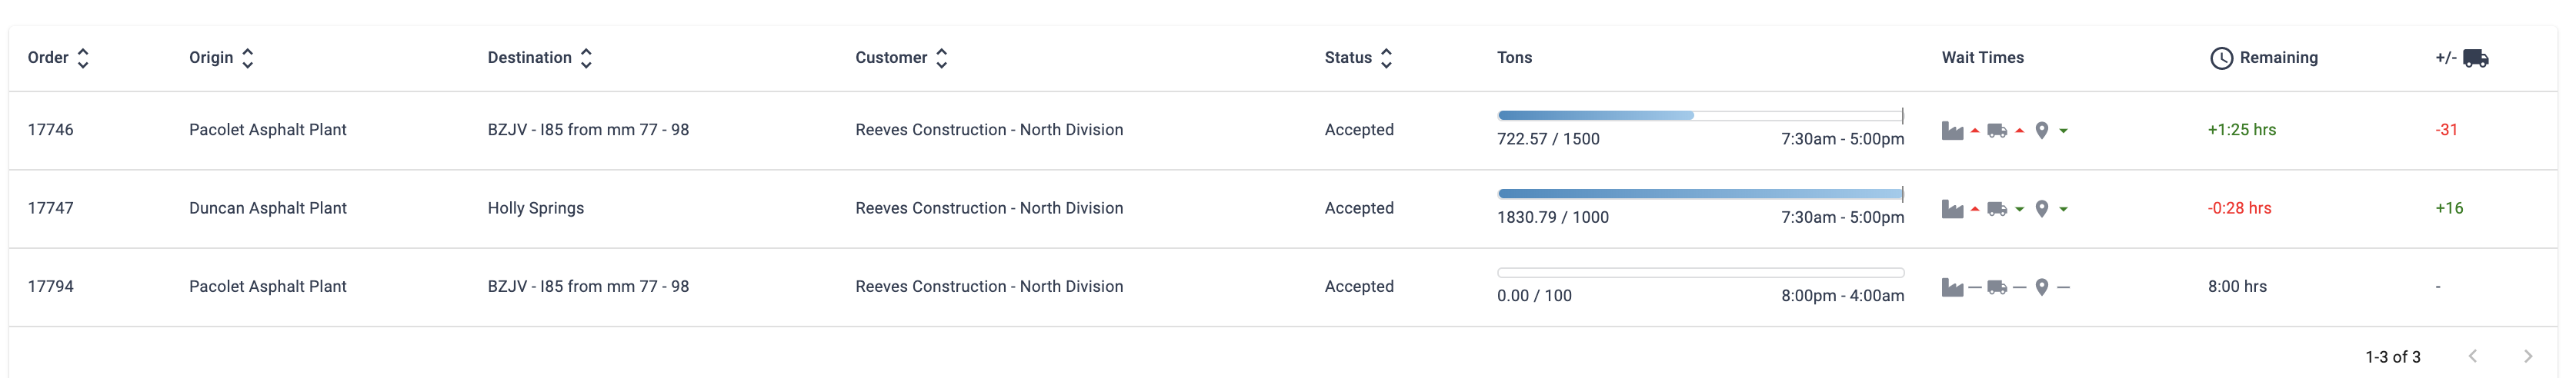Viewport: 2576px width, 378px height.
Task: Go to the next page of orders
Action: pyautogui.click(x=2528, y=356)
